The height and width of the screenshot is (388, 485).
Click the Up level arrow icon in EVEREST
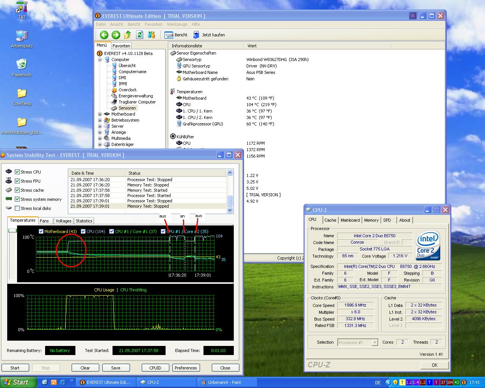tap(128, 35)
